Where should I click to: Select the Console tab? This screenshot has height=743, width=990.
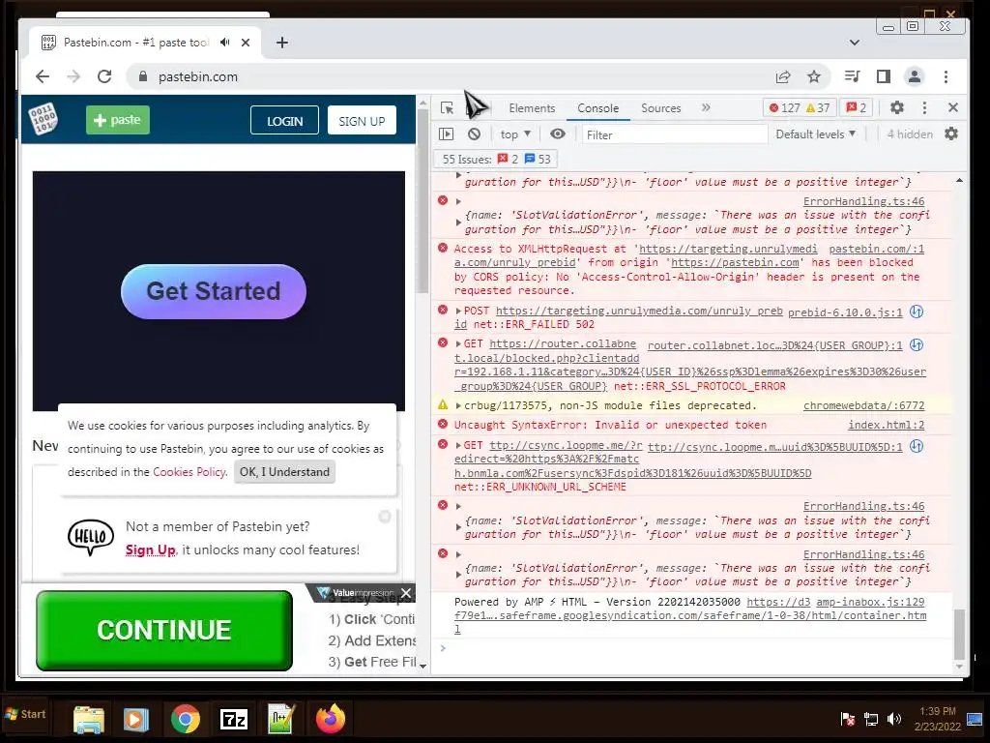point(597,108)
